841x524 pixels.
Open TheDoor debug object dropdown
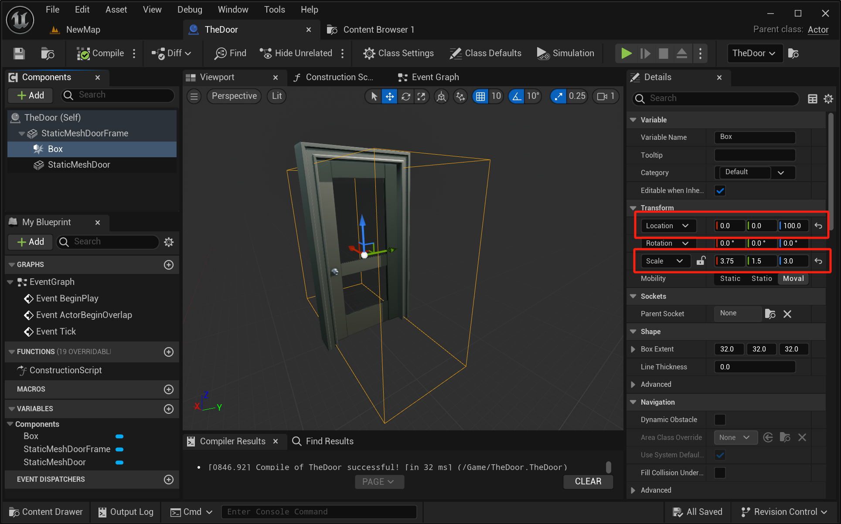[x=755, y=53]
